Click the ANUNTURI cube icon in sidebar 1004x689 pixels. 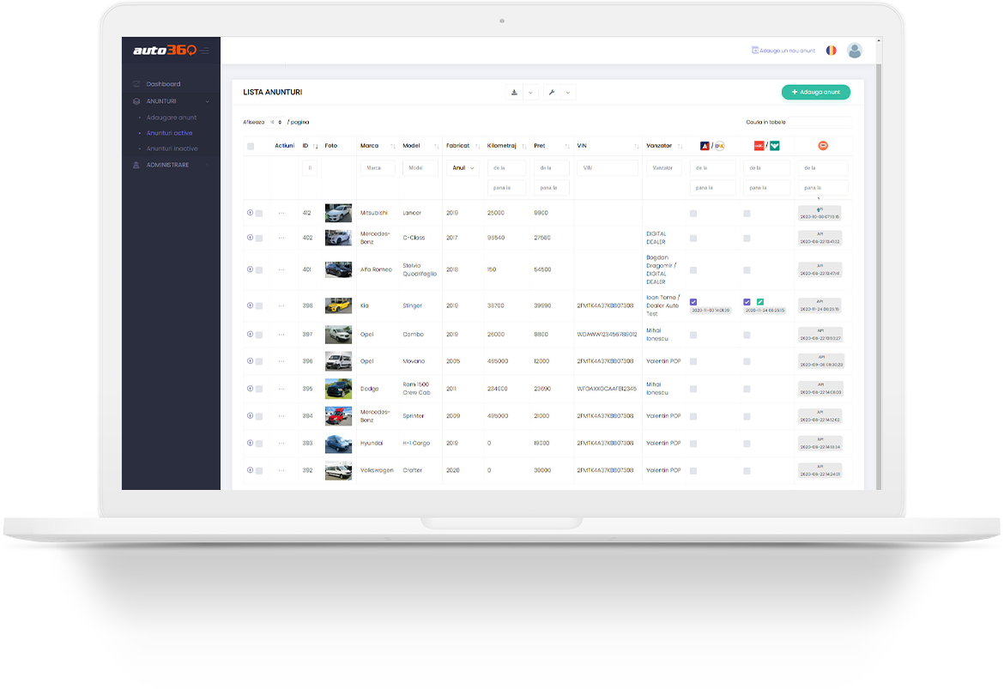(136, 101)
